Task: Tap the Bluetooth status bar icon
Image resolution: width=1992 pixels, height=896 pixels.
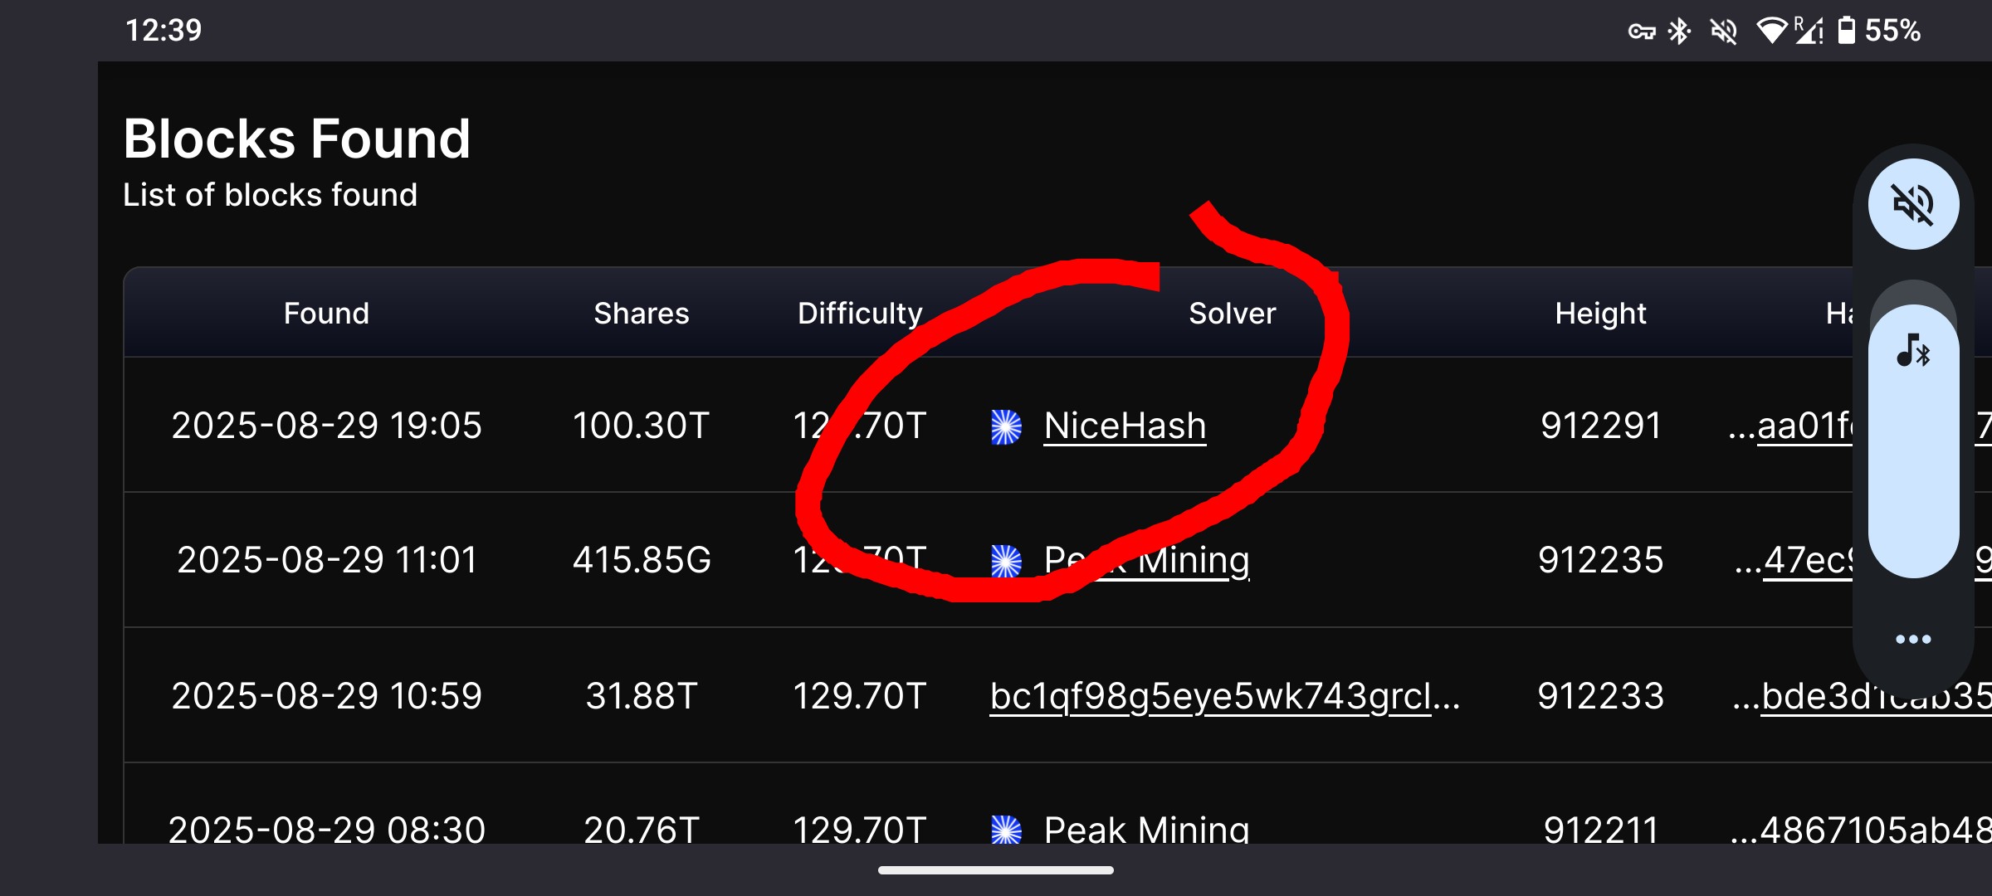Action: coord(1679,32)
